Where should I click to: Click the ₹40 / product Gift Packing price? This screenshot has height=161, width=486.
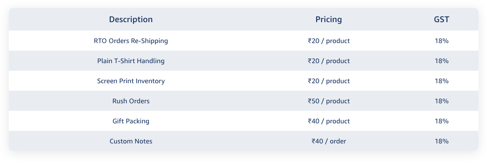pos(329,121)
